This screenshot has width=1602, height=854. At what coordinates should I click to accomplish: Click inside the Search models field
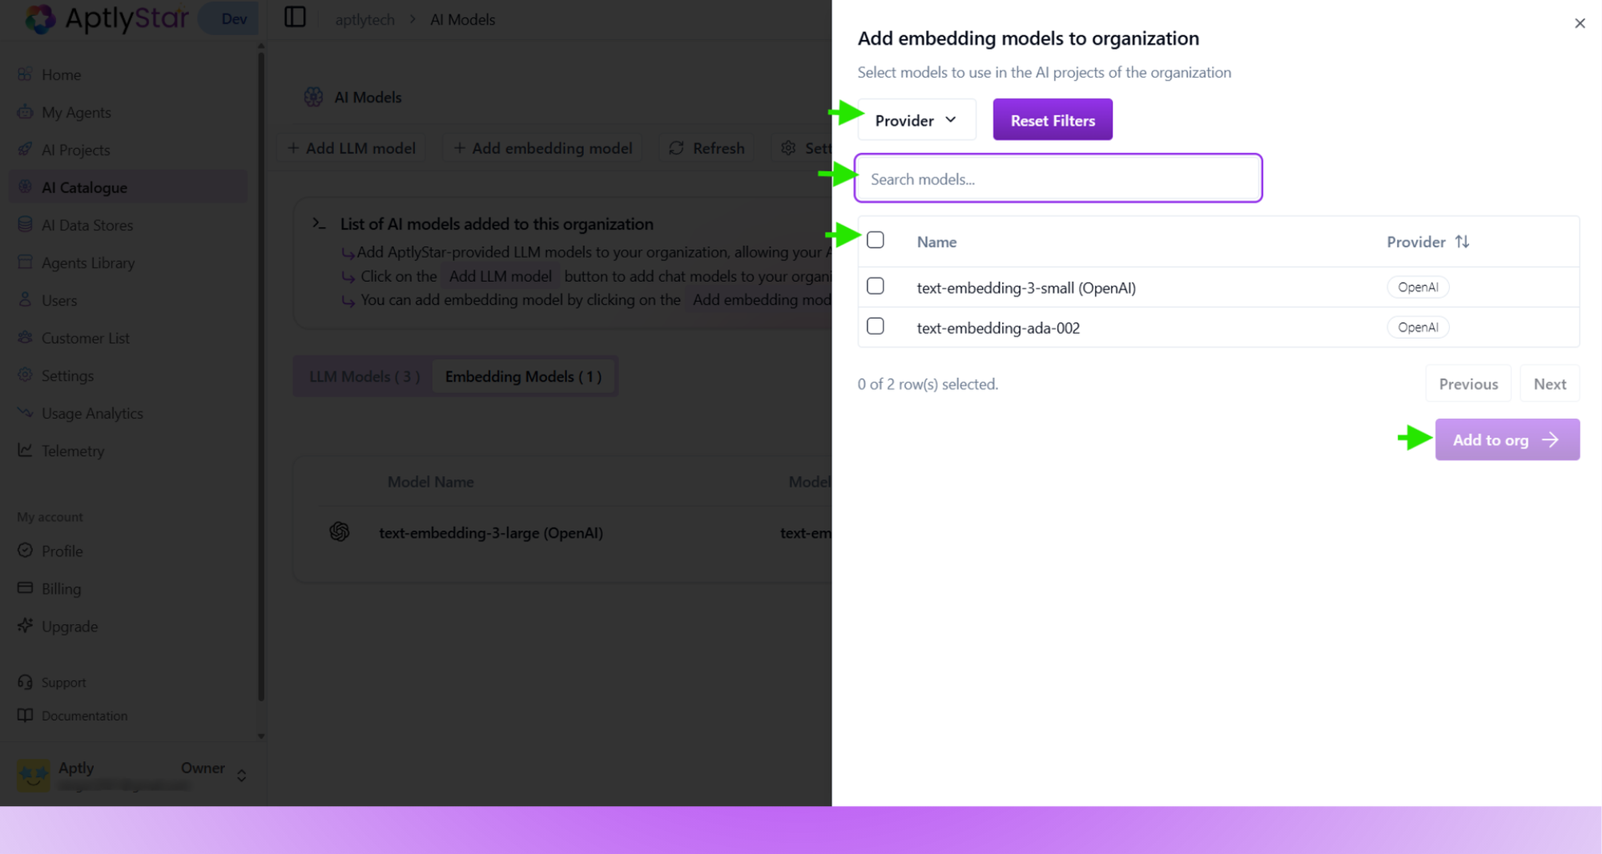1058,178
